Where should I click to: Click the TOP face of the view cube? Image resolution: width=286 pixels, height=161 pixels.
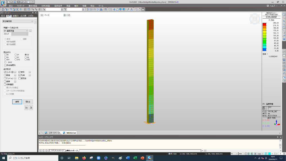255,19
